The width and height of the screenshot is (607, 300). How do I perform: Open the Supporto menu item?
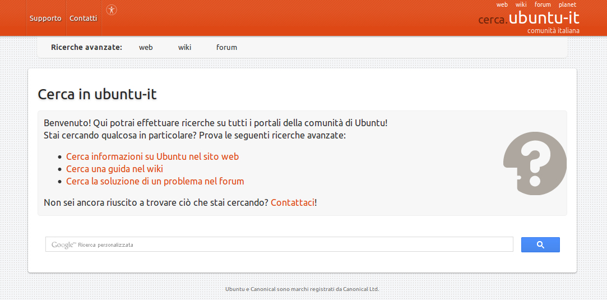pyautogui.click(x=45, y=18)
